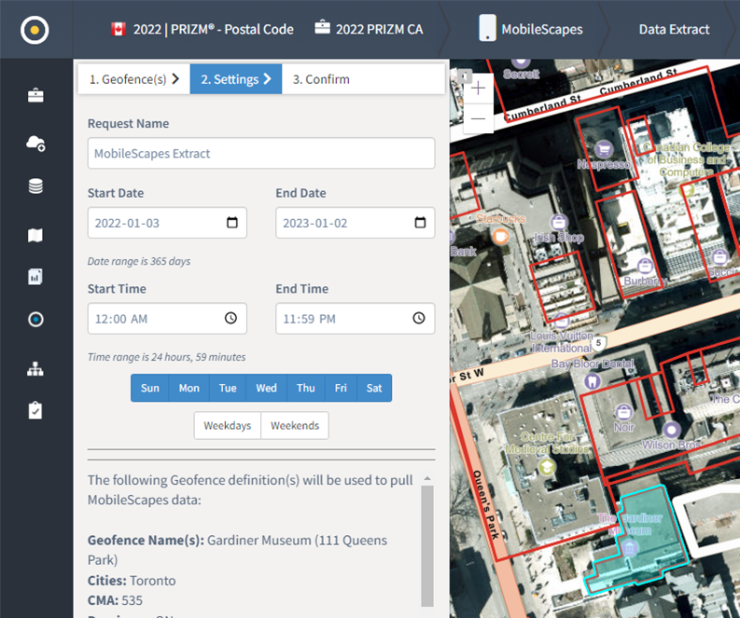Click the clipboard checklist sidebar icon
This screenshot has width=740, height=618.
35,410
